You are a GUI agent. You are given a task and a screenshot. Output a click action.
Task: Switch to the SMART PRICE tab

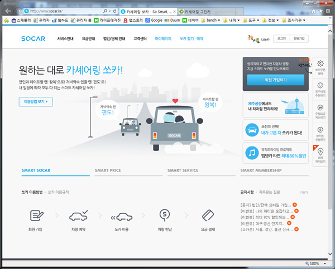coord(128,171)
